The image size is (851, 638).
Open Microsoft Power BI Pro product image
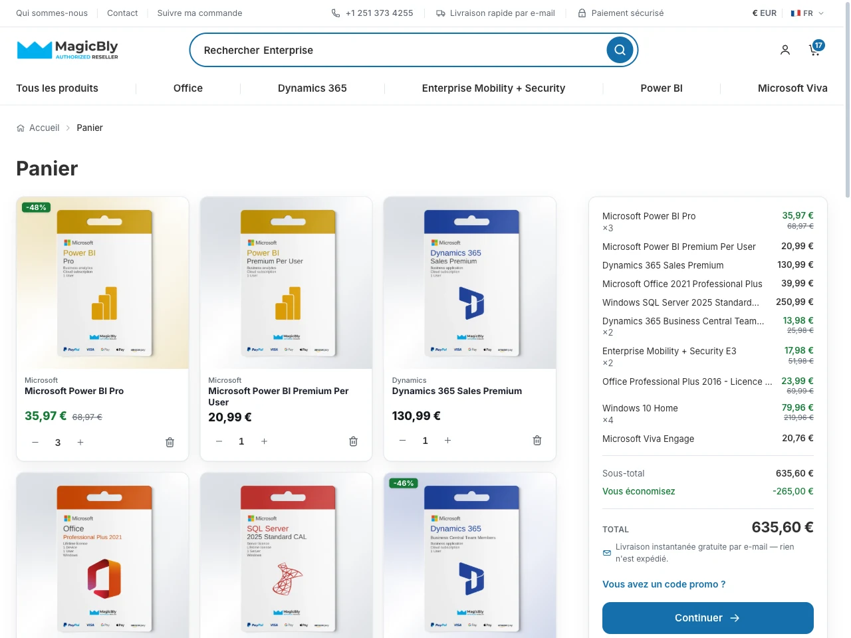point(103,282)
